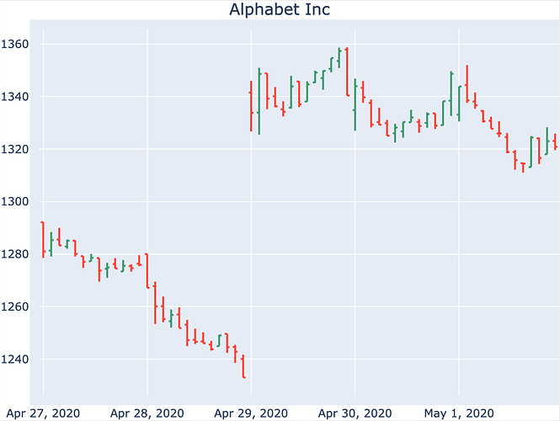560x421 pixels.
Task: Select the tall green bar right after Apr 29 gap-up
Action: (x=259, y=101)
